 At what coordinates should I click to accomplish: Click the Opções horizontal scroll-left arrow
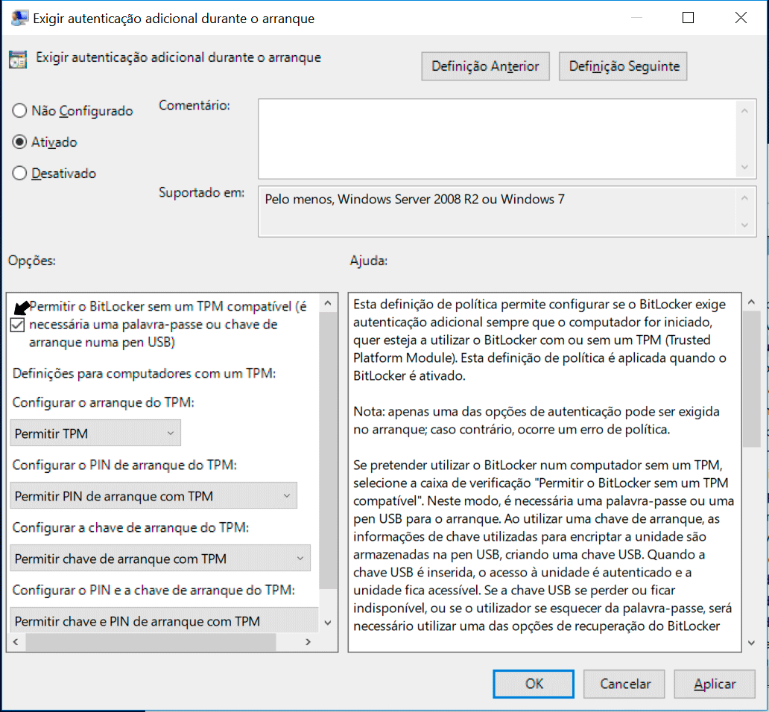16,641
